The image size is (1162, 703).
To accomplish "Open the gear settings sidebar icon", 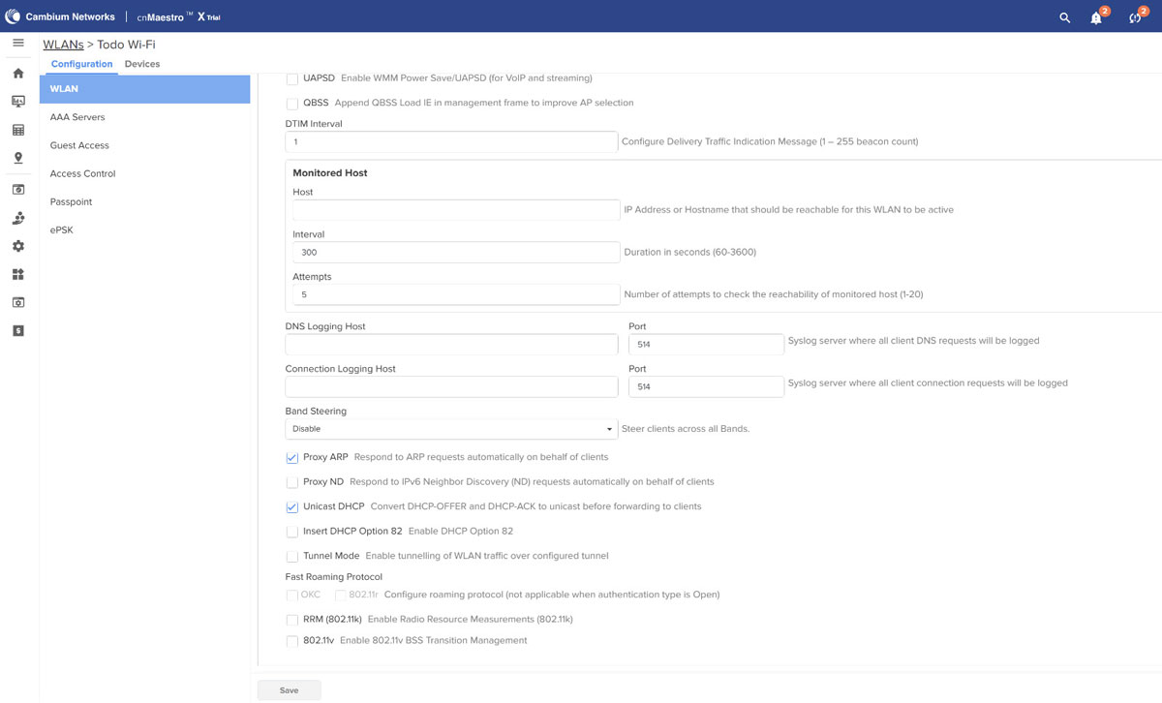I will point(17,247).
